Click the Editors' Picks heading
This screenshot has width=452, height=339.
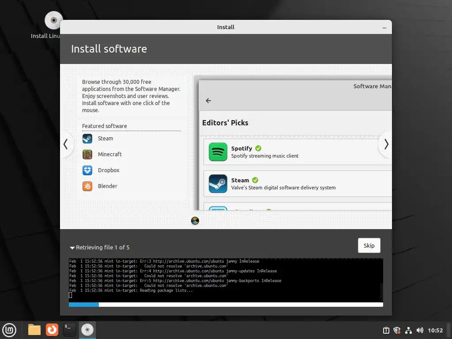click(x=225, y=123)
